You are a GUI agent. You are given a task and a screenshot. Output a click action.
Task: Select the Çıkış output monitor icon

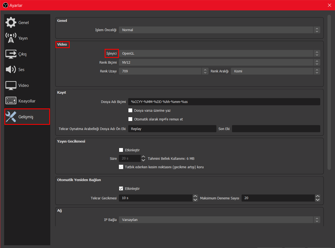(x=11, y=54)
